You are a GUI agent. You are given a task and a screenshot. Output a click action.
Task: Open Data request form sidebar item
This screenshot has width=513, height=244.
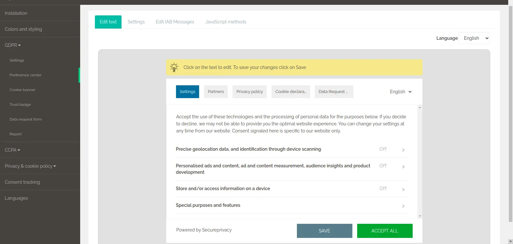pyautogui.click(x=26, y=119)
